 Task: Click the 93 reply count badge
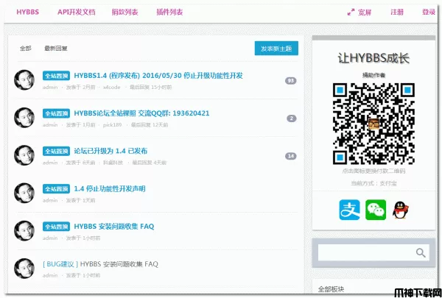tap(290, 80)
